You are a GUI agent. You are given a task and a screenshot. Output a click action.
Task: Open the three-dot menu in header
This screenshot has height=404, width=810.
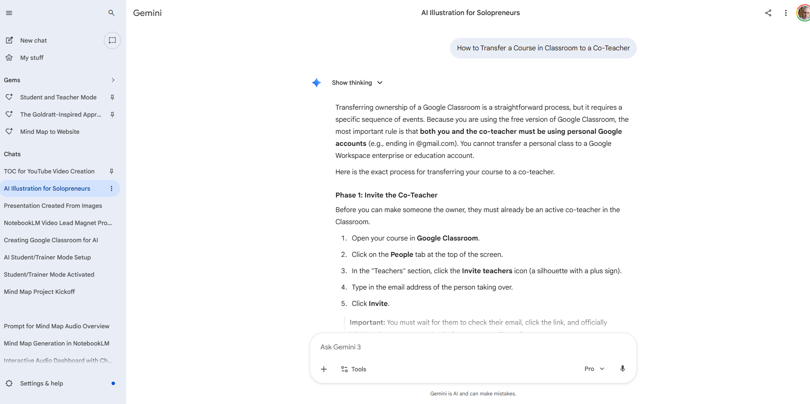pos(785,13)
